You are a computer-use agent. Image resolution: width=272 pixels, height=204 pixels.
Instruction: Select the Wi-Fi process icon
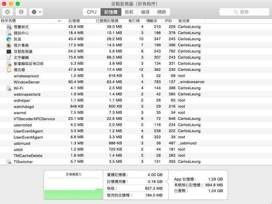pyautogui.click(x=9, y=88)
